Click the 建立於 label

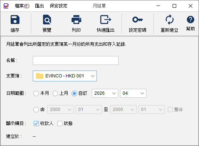pos(14,136)
